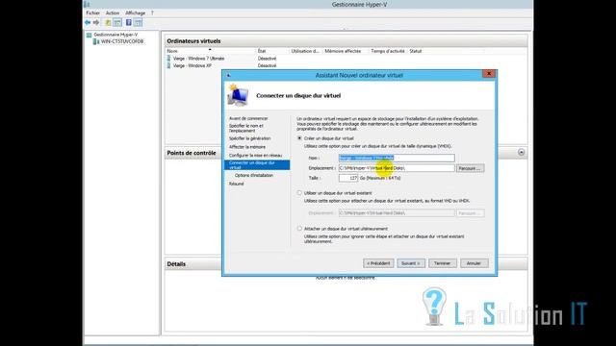
Task: Open the Affichage menu
Action: tap(135, 12)
